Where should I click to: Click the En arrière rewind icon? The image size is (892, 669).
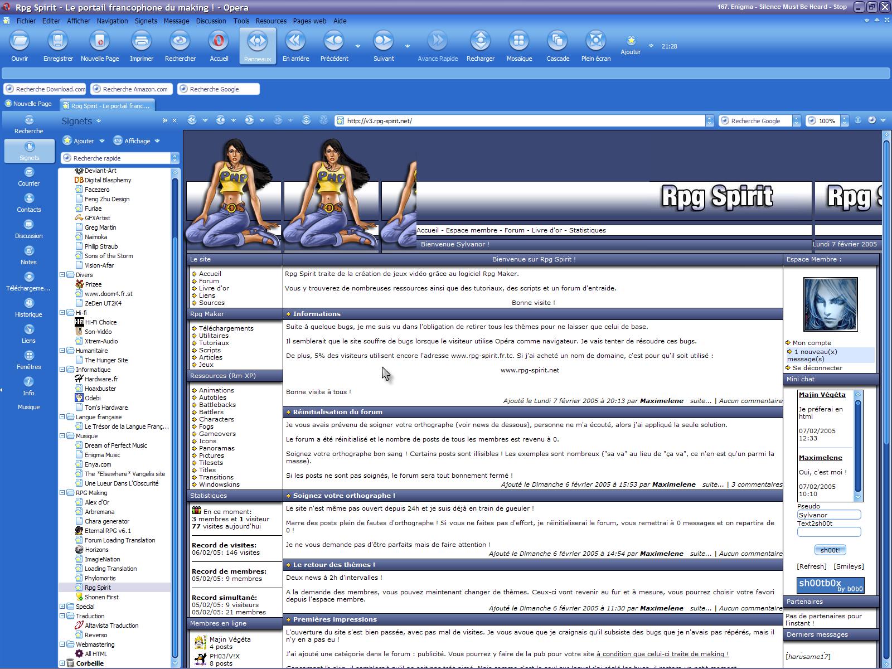coord(295,41)
